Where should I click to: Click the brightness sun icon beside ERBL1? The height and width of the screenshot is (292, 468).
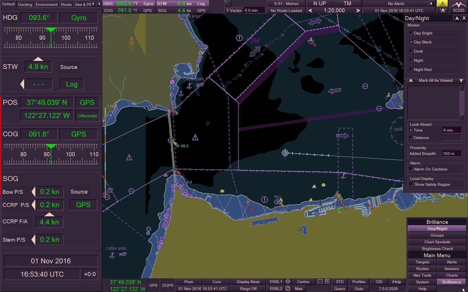[x=287, y=281]
